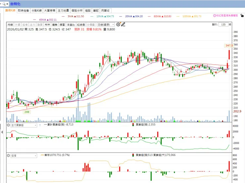This screenshot has height=183, width=245.
Task: Click the 台特化 stock name title
Action: tap(15, 4)
